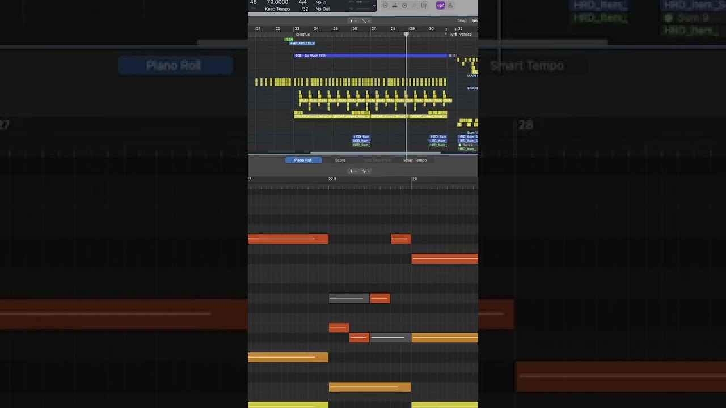
Task: Select the yellow note starting at bar 28
Action: [x=445, y=405]
